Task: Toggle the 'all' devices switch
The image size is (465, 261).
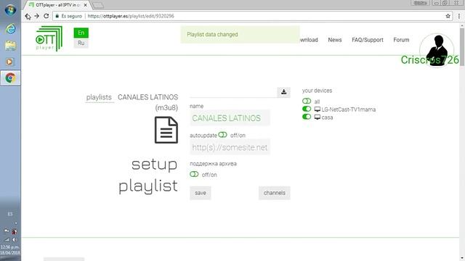Action: (x=307, y=101)
